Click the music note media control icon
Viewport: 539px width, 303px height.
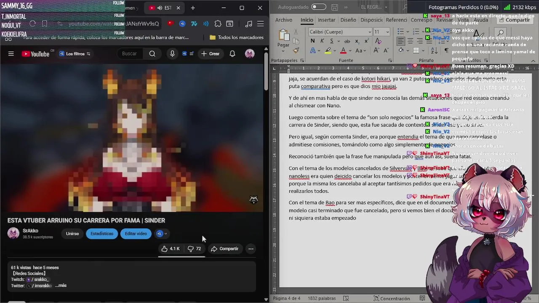tap(249, 24)
